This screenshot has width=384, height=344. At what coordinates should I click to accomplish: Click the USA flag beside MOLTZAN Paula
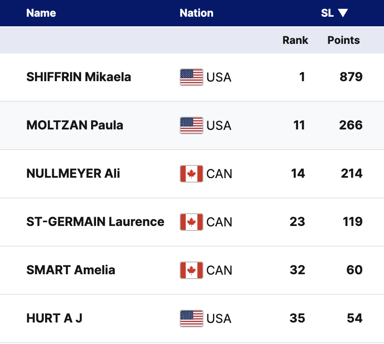tap(191, 125)
